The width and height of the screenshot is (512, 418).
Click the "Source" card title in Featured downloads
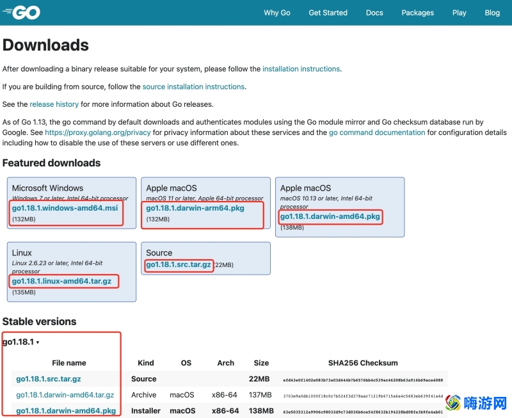point(159,253)
